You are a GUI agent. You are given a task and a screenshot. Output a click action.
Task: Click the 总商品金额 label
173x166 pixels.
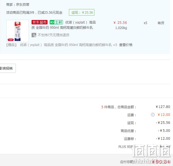(x=127, y=107)
